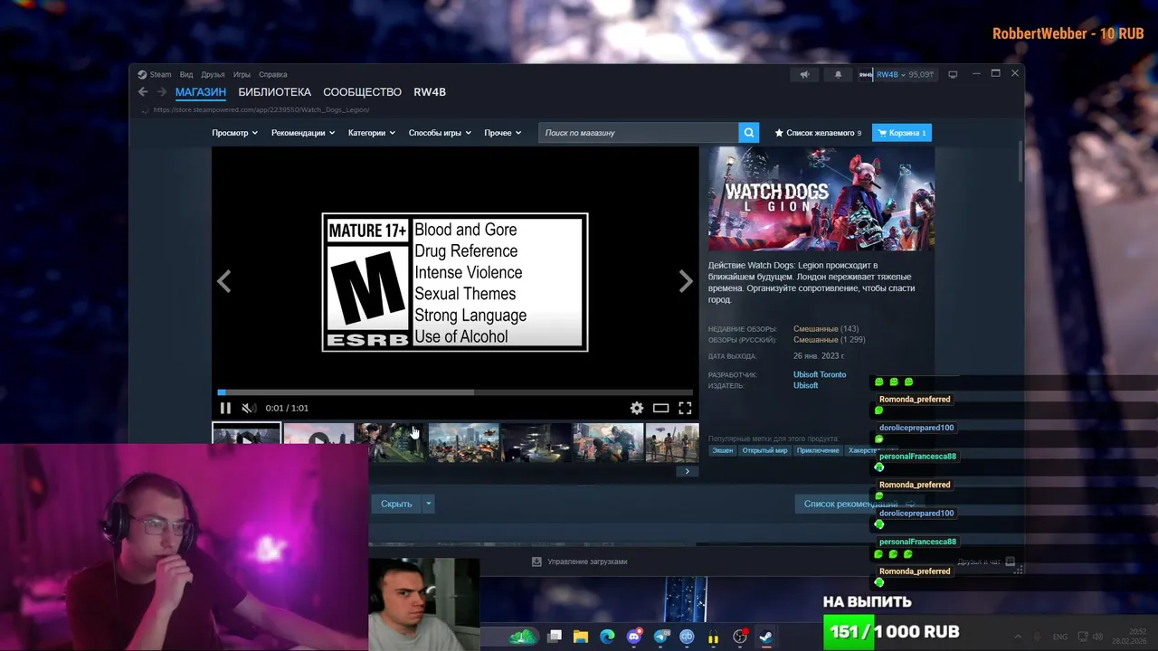
Task: Open Список желаемого wishlist
Action: (818, 133)
